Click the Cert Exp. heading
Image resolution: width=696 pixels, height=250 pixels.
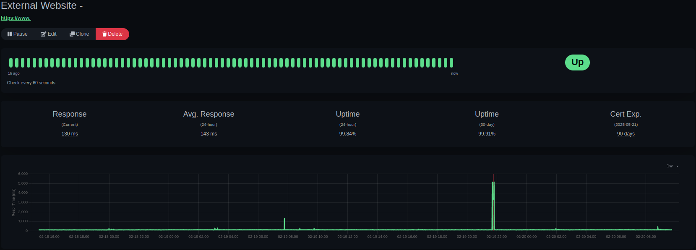point(626,114)
